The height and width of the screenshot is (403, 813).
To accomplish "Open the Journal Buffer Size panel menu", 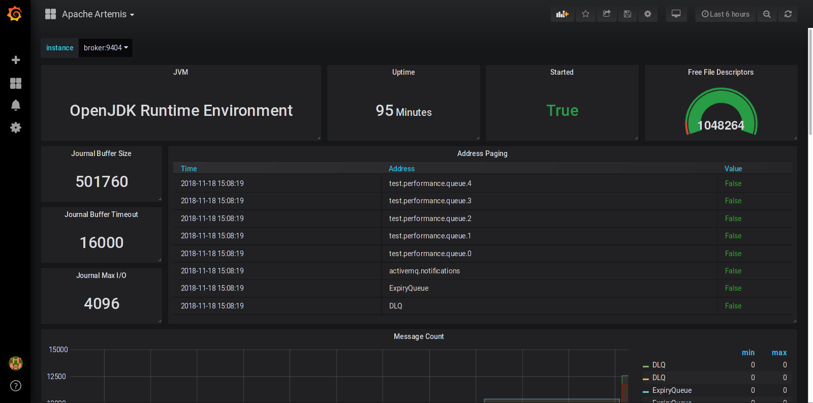I will (x=101, y=153).
